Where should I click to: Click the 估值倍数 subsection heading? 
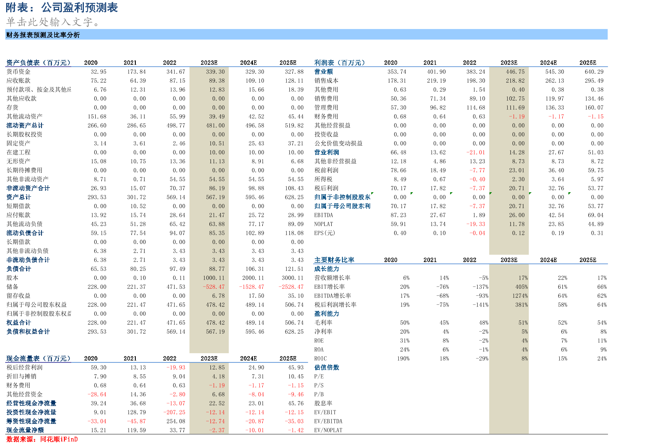tap(326, 368)
